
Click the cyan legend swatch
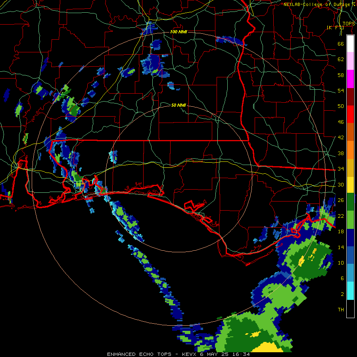pos(350,291)
